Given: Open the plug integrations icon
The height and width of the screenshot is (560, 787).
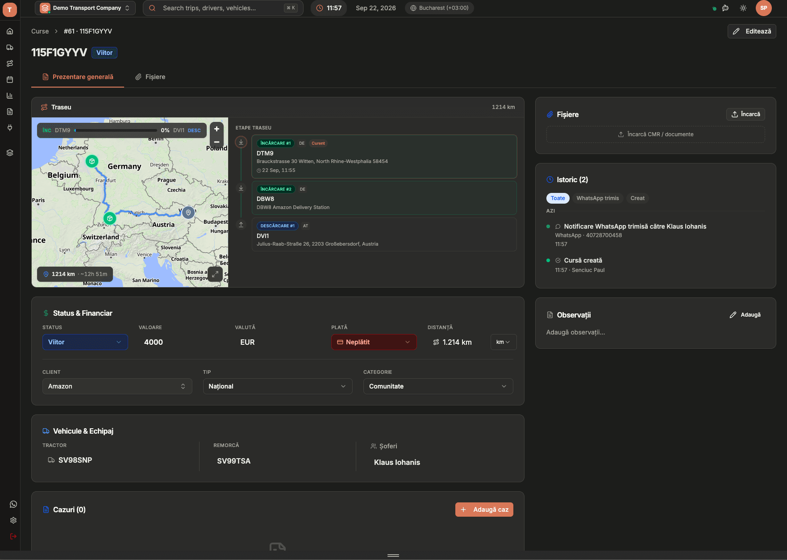Looking at the screenshot, I should pos(10,128).
